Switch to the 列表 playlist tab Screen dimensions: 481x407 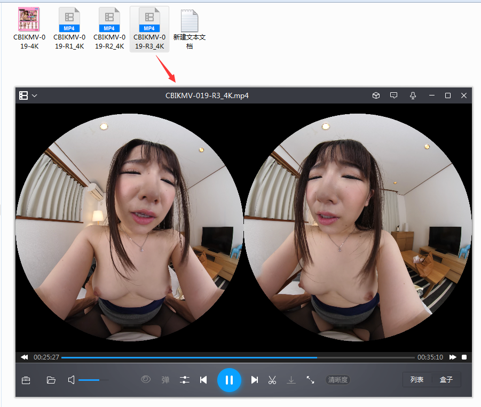coord(417,380)
